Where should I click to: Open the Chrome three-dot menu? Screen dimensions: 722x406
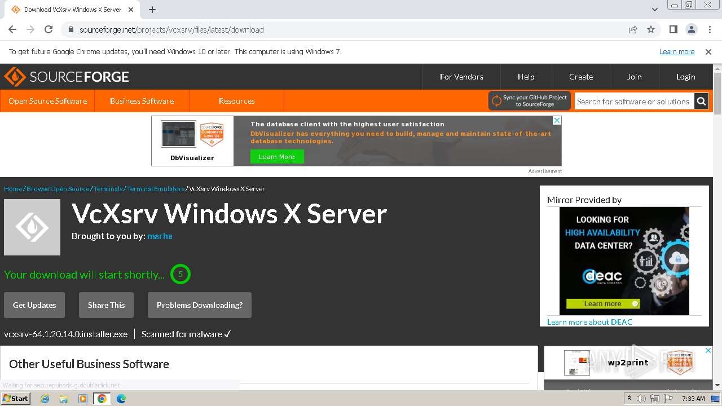point(709,30)
